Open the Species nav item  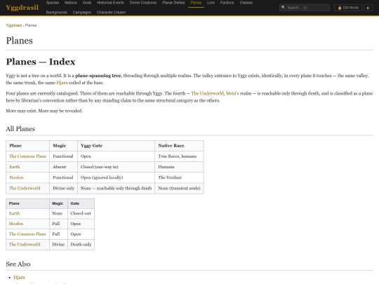[53, 3]
